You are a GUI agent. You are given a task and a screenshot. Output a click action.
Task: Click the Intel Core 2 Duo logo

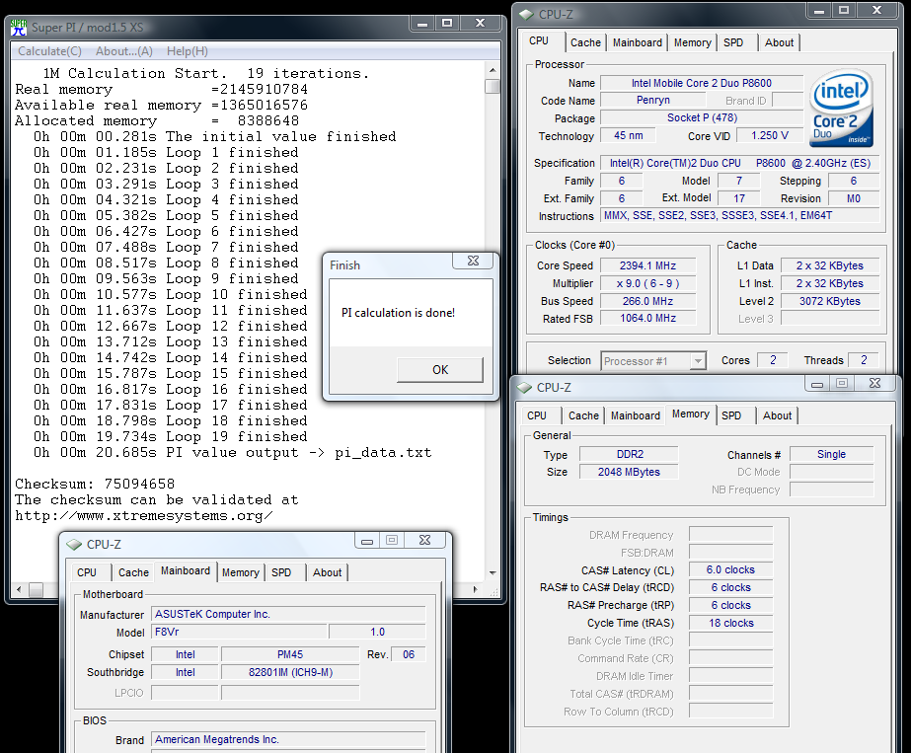click(x=842, y=108)
